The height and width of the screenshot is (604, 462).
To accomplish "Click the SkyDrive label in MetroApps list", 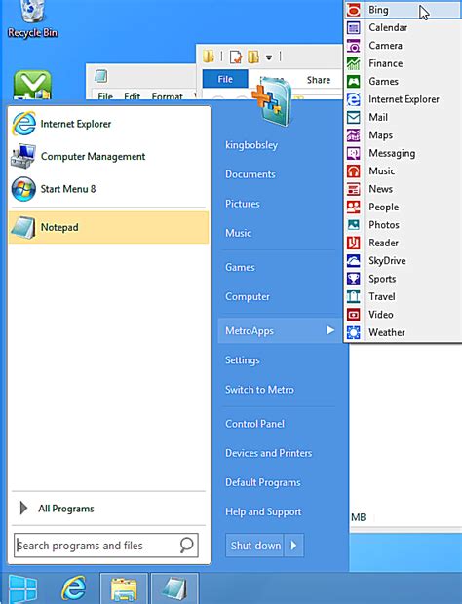I will pyautogui.click(x=387, y=261).
